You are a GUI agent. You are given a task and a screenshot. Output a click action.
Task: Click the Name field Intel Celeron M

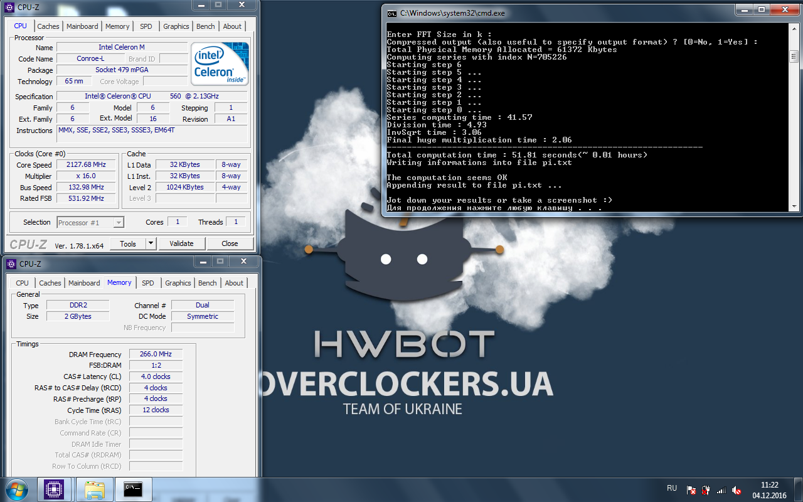(x=122, y=47)
